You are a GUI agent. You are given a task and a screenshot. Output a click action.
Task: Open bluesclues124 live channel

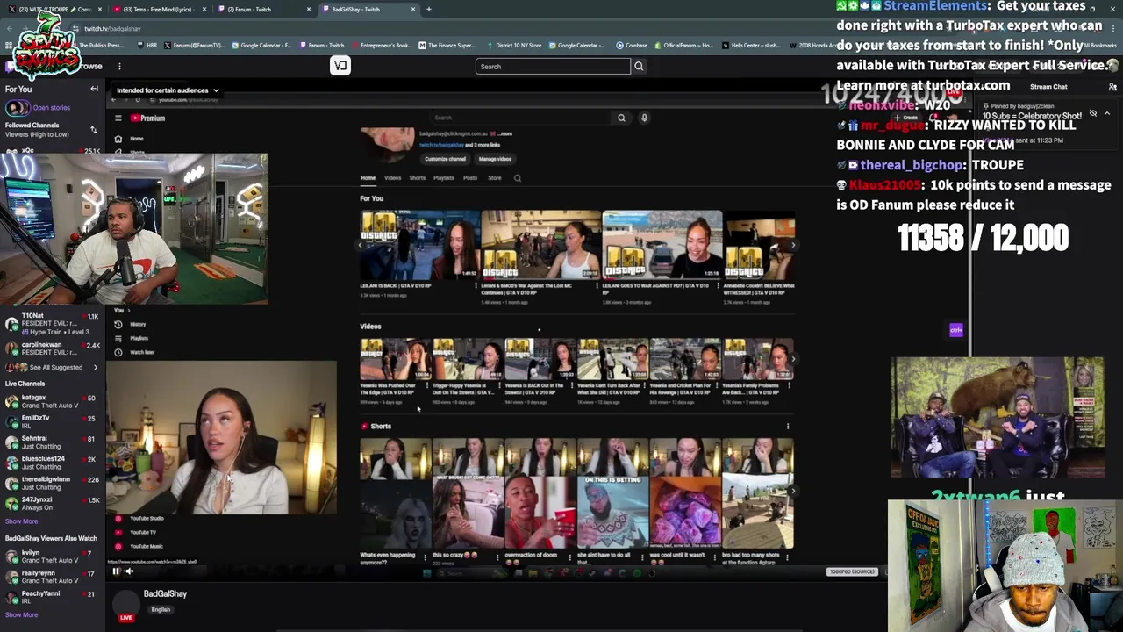(53, 463)
